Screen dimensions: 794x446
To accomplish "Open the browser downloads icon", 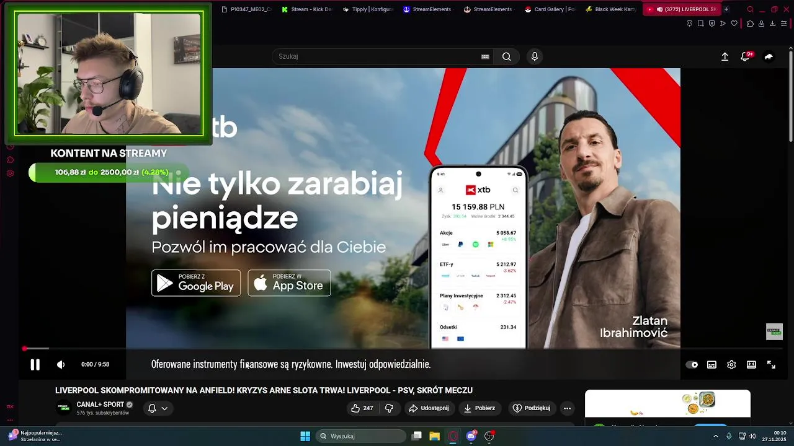I will point(772,24).
